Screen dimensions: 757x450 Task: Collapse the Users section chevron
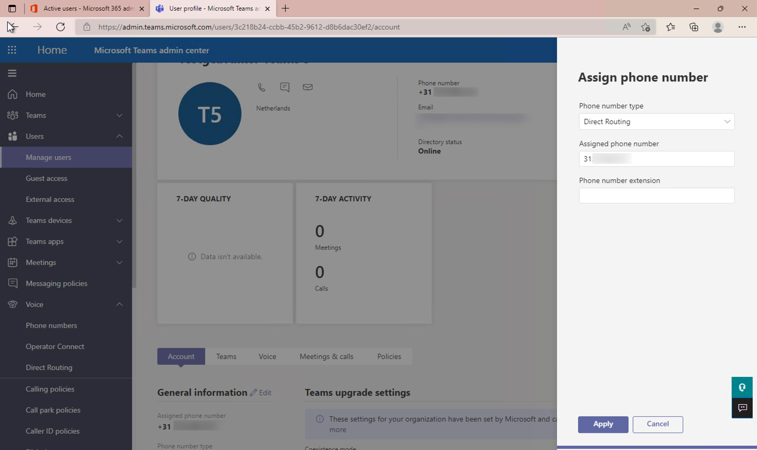pyautogui.click(x=119, y=137)
